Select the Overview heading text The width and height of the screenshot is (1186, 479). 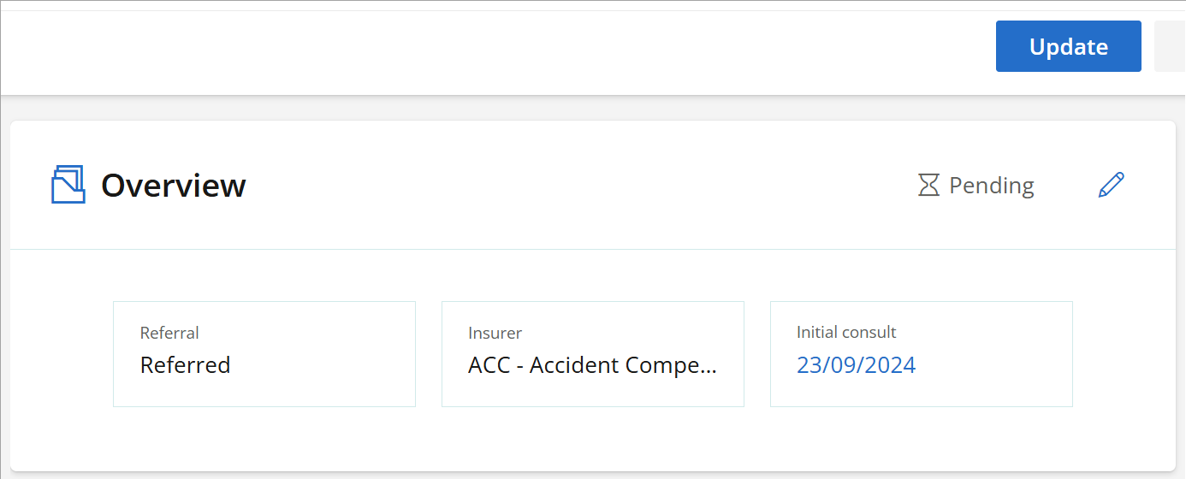pos(174,185)
